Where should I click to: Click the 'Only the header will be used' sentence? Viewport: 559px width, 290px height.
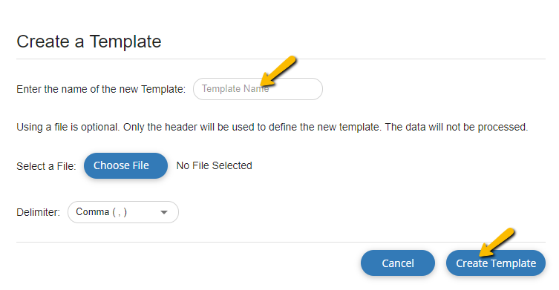pyautogui.click(x=252, y=127)
